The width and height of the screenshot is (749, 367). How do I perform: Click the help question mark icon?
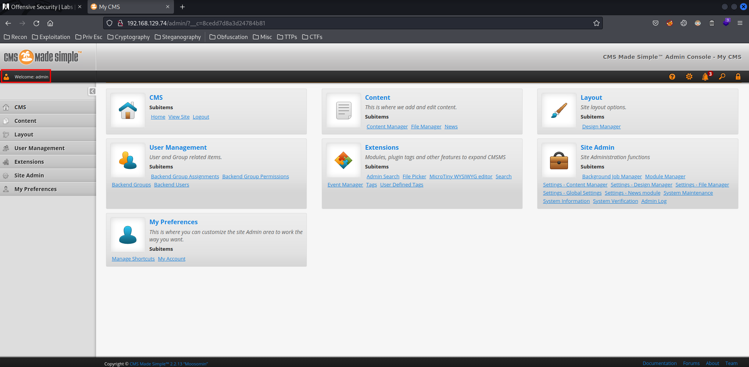(672, 77)
